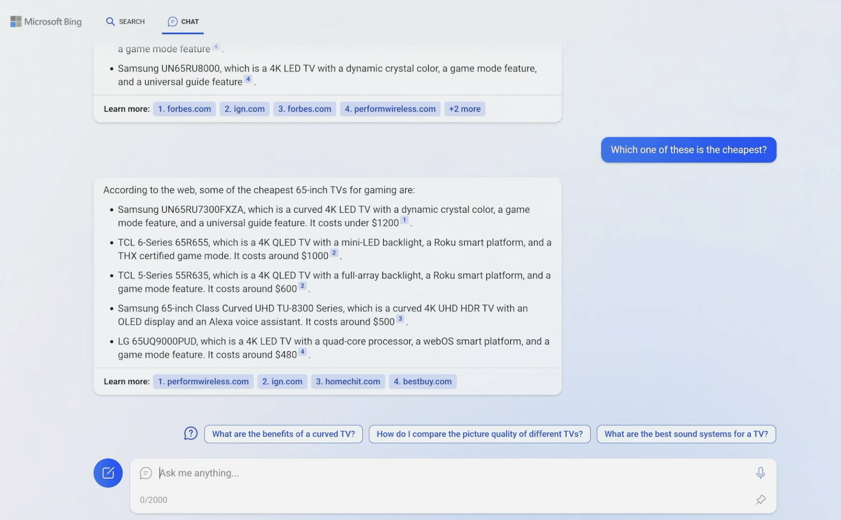This screenshot has width=841, height=520.
Task: Open the 1. forbes.com source link
Action: coord(185,109)
